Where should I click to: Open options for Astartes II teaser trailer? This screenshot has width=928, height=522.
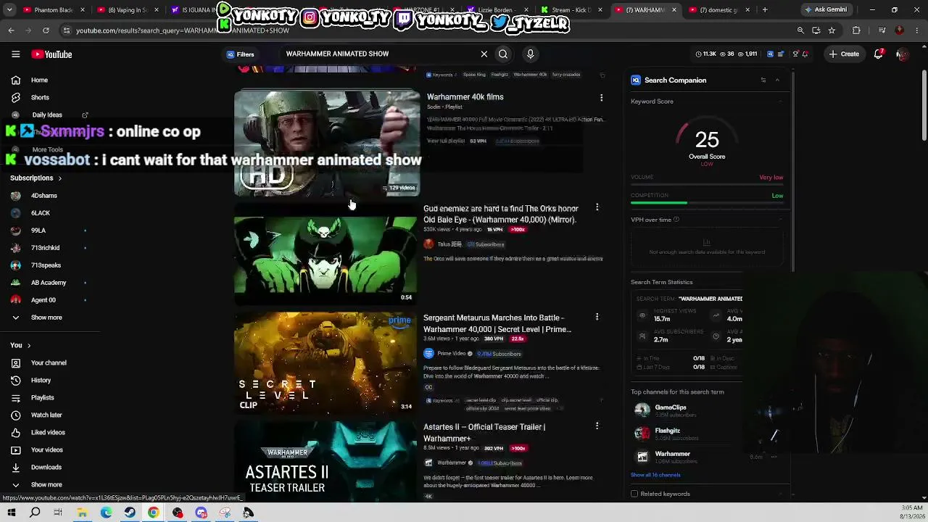pos(597,426)
